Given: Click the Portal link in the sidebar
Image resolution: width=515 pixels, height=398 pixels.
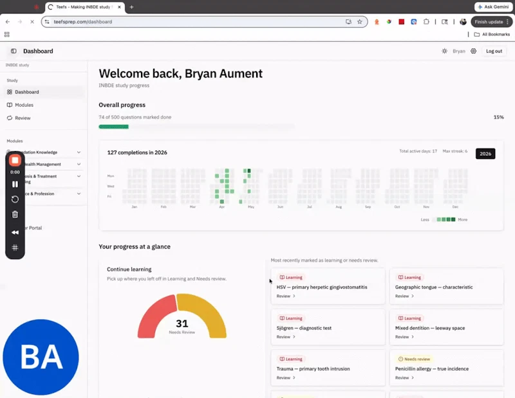Looking at the screenshot, I should coord(35,228).
